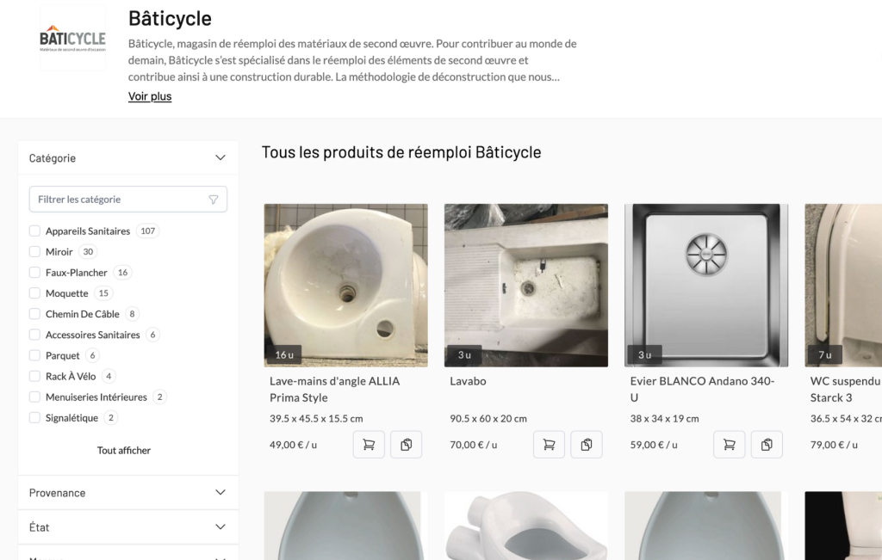882x560 pixels.
Task: Collapse the Catégorie section
Action: coord(218,157)
